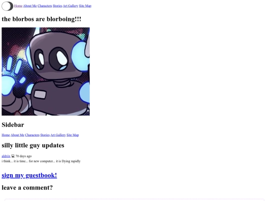269x201 pixels.
Task: Click the robot character artwork image
Action: coord(46,71)
